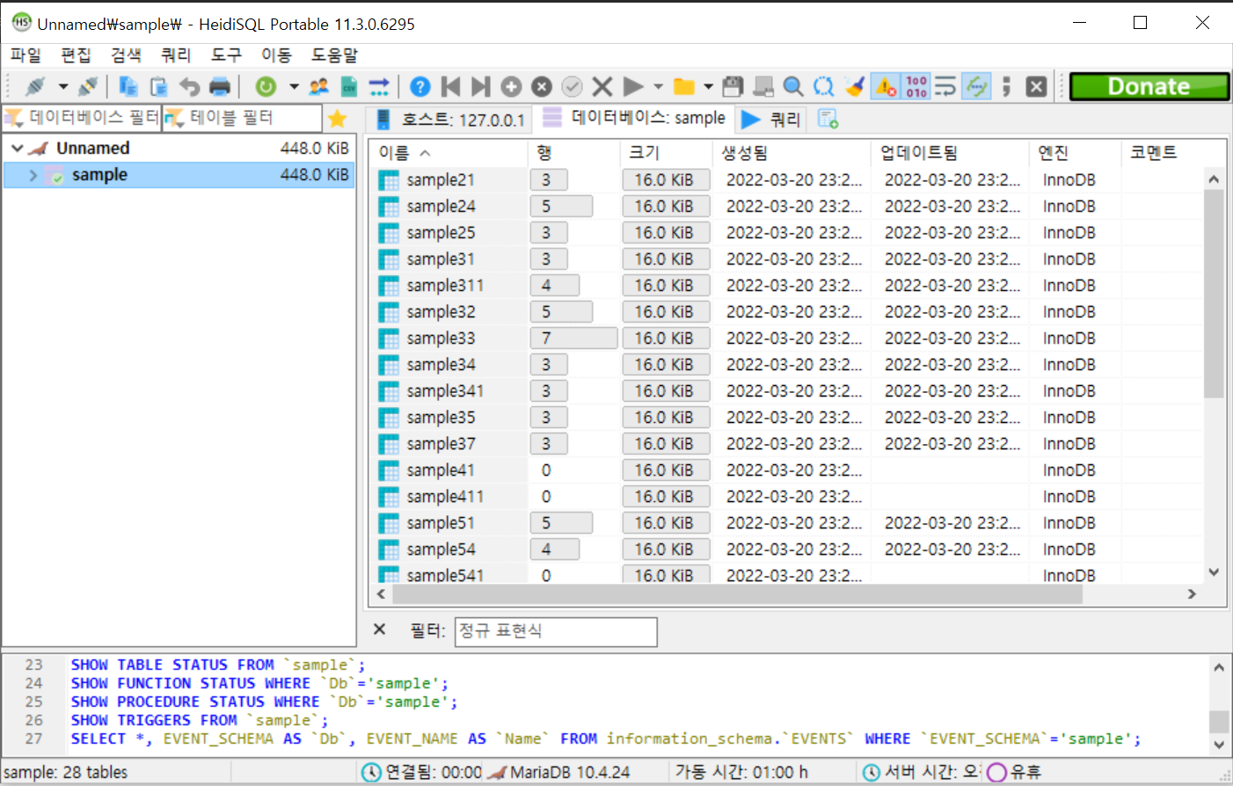Open the recent files dropdown arrow
The height and width of the screenshot is (786, 1233).
click(x=708, y=86)
